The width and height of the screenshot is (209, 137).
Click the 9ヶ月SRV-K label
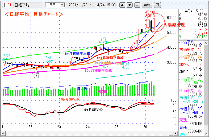click(70, 99)
